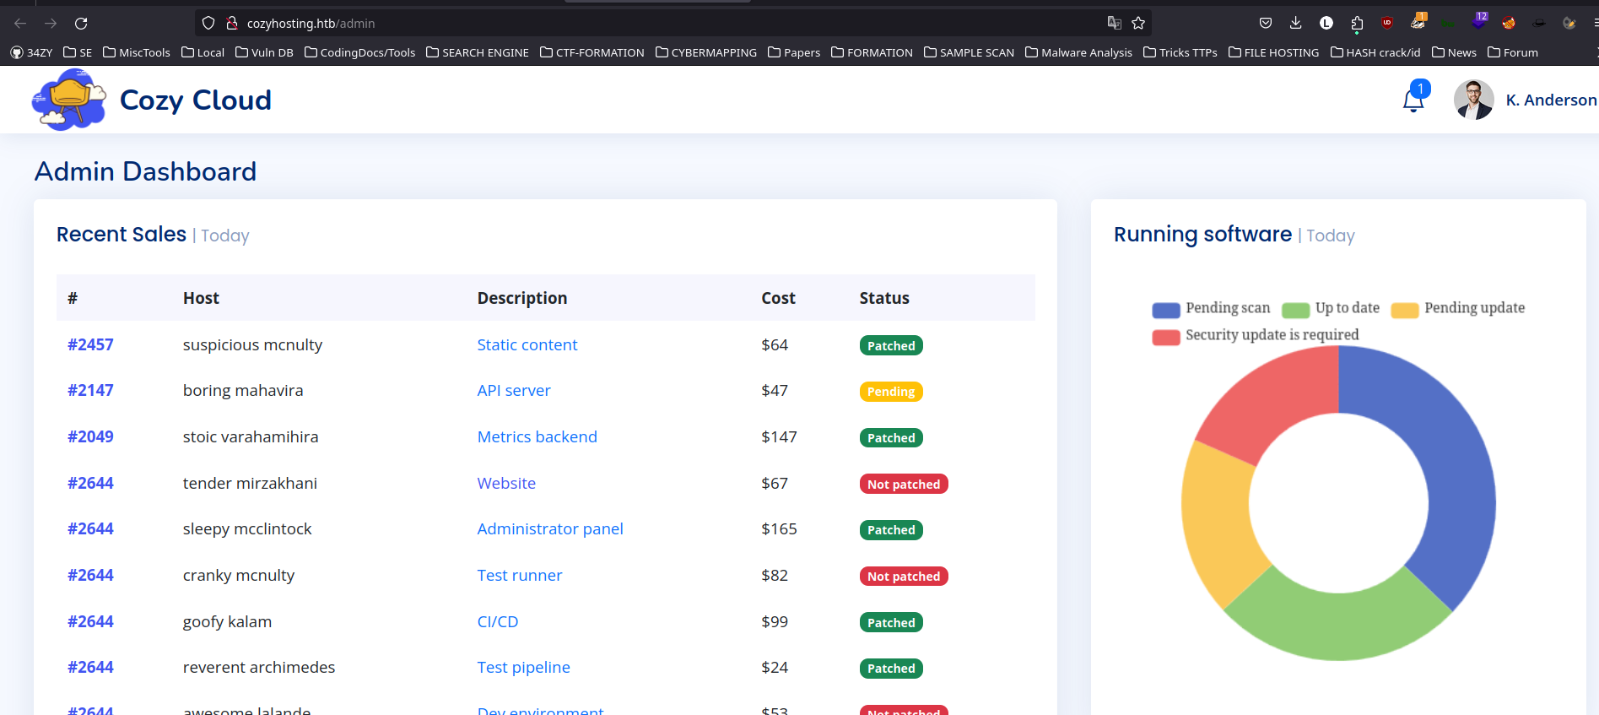The width and height of the screenshot is (1599, 715).
Task: Click the black hat extension icon
Action: [1539, 24]
